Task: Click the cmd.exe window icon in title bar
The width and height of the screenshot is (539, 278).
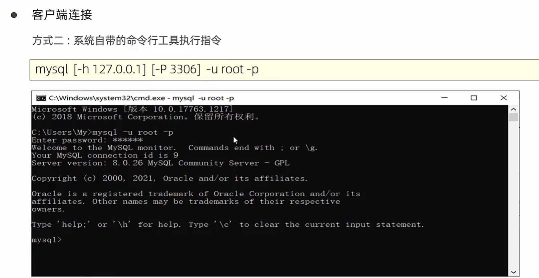Action: pyautogui.click(x=41, y=98)
